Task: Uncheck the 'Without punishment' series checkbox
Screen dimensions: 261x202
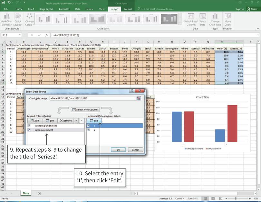Action: [x=29, y=126]
